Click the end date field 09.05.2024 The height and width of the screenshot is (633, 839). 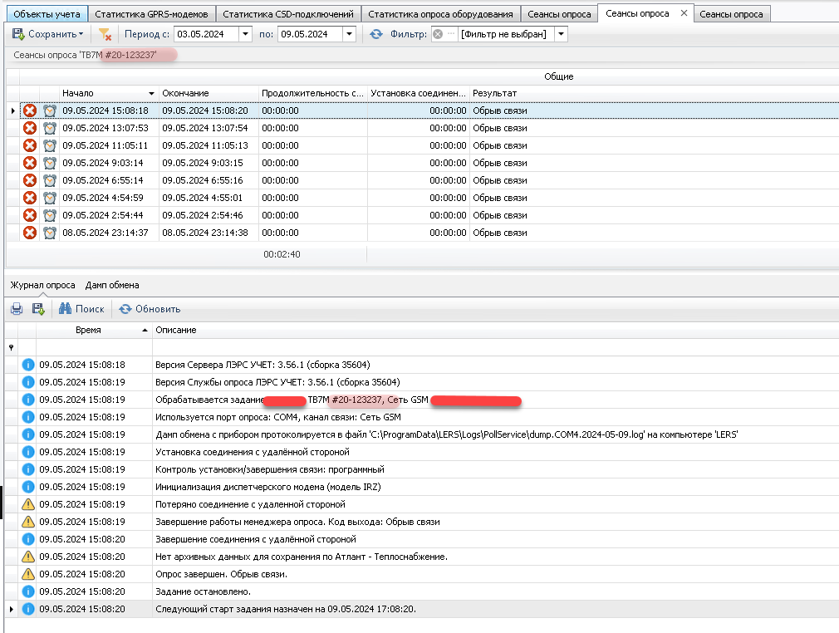tap(311, 34)
